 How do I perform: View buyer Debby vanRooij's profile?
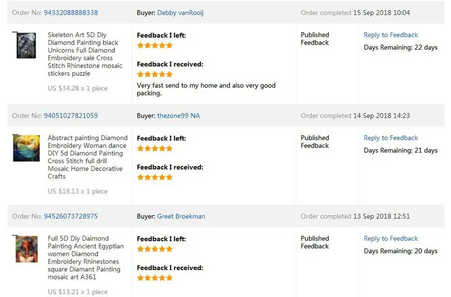point(180,13)
